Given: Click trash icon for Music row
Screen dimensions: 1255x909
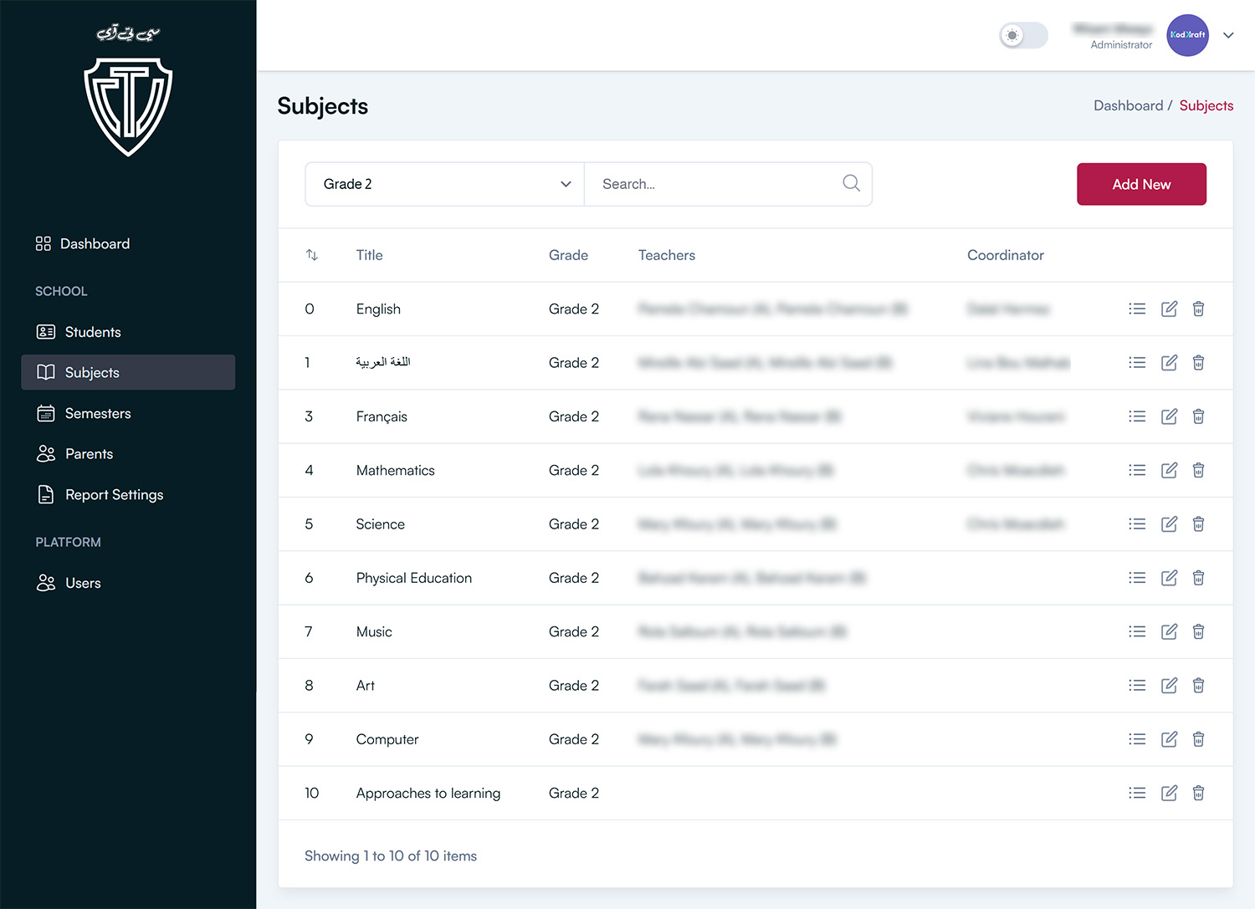Looking at the screenshot, I should tap(1198, 632).
